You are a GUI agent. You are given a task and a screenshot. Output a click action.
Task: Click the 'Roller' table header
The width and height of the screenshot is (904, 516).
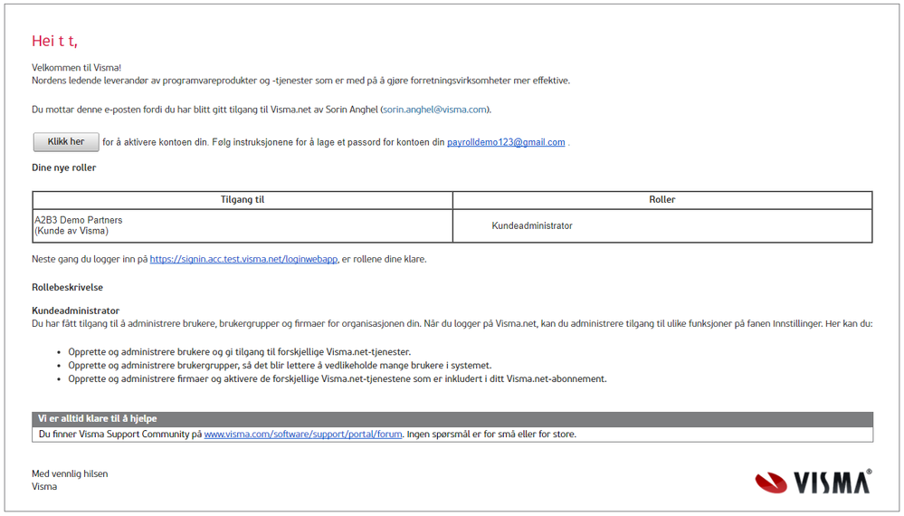pos(661,200)
